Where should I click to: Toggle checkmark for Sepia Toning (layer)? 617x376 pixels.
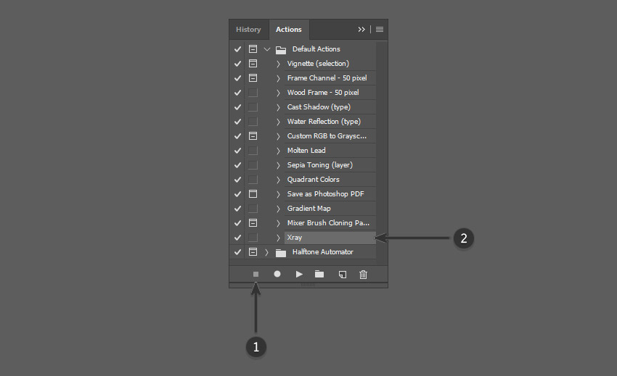coord(237,165)
